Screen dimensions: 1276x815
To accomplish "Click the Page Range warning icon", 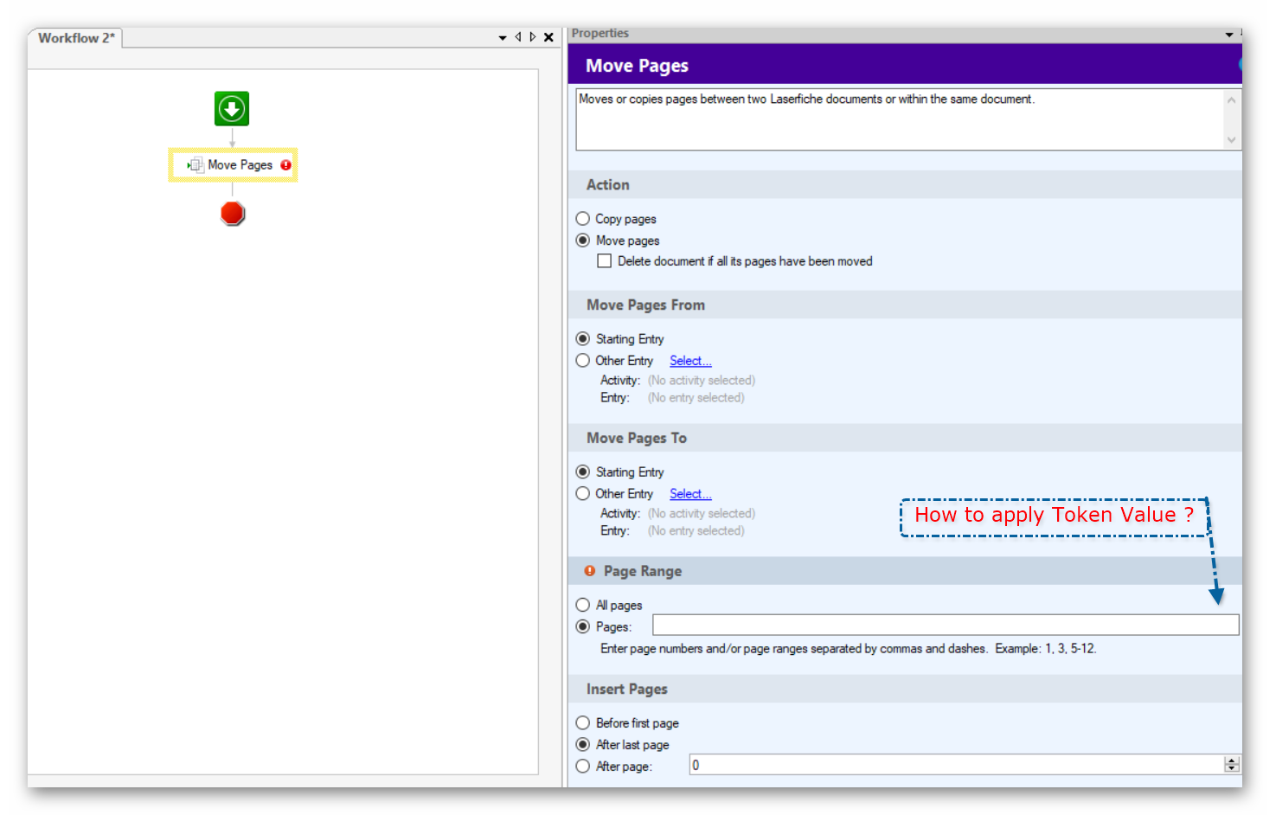I will [590, 571].
